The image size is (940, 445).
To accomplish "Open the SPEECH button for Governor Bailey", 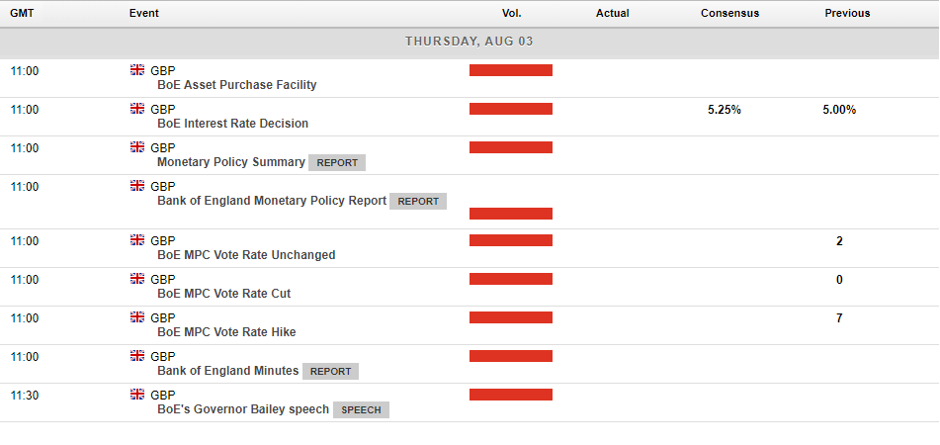I will pos(361,410).
